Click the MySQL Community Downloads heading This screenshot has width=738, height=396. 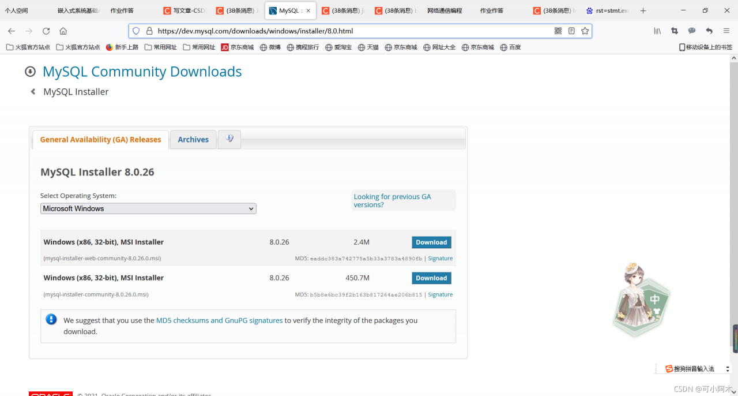tap(142, 72)
